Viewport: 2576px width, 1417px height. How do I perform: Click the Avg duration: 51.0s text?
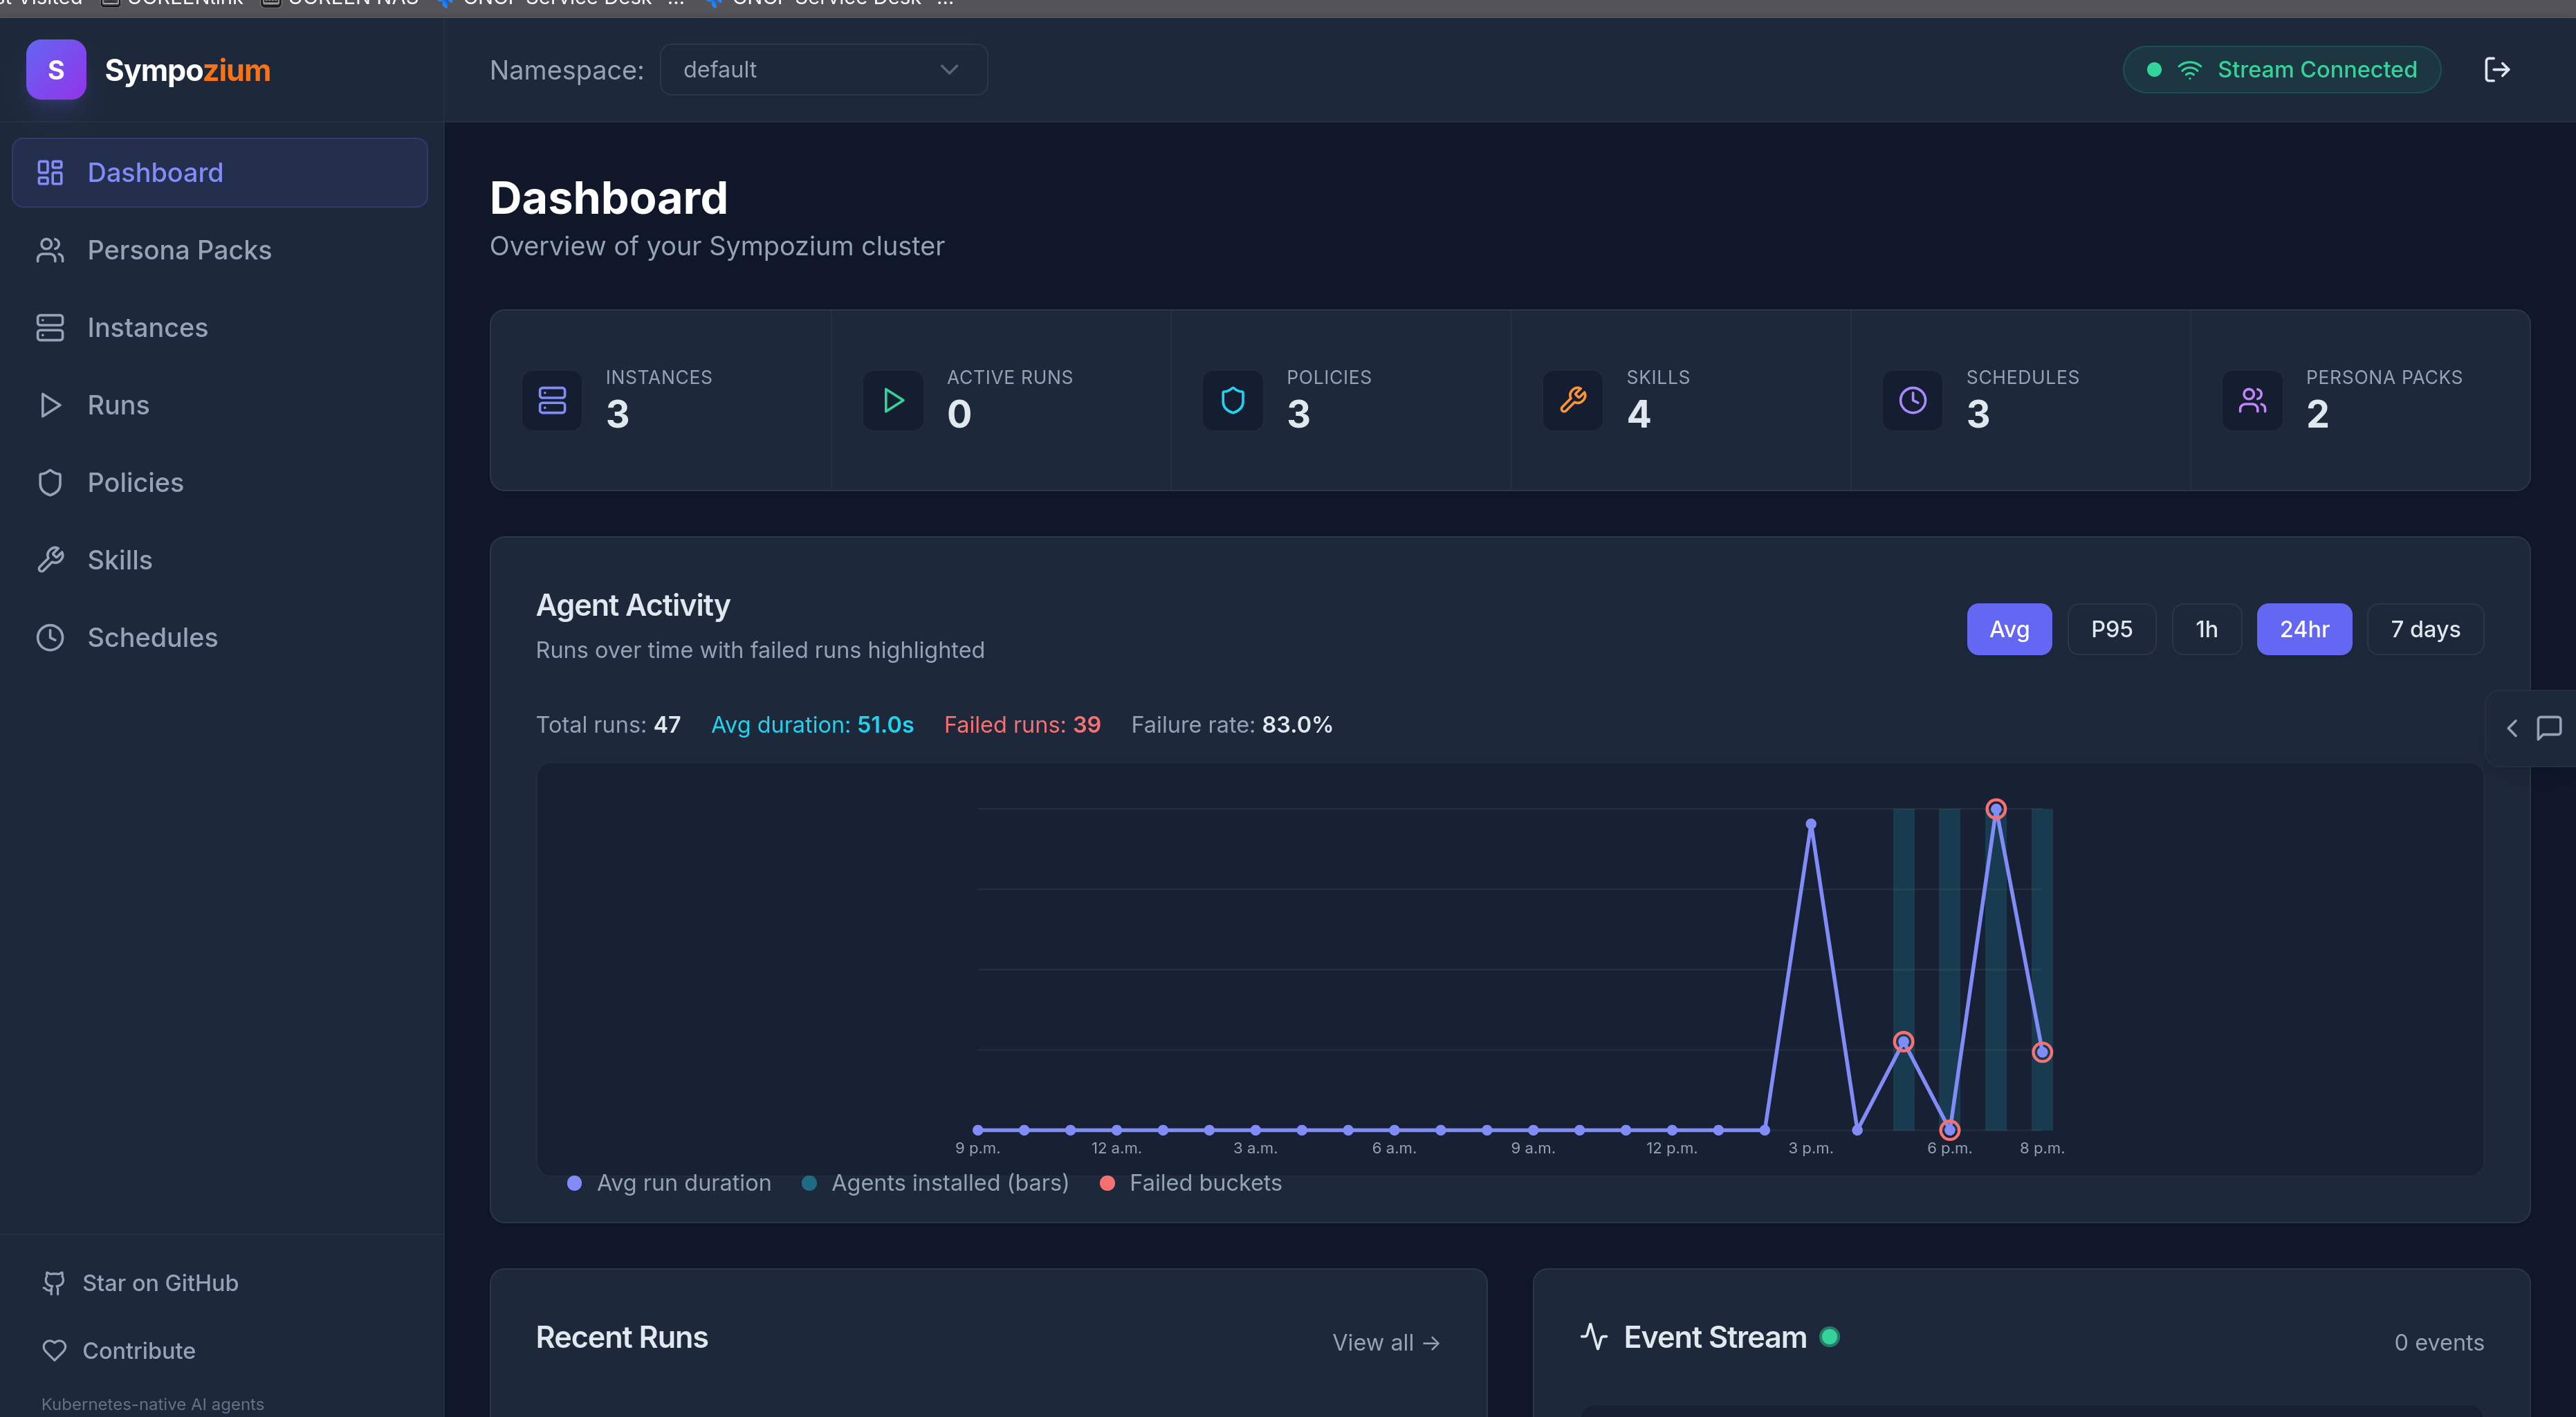point(812,725)
